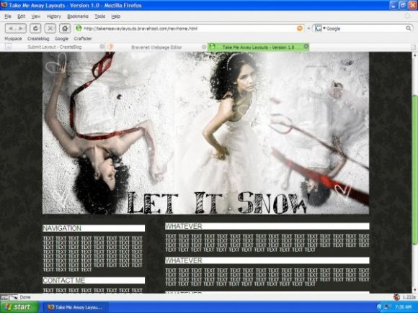Open the Tools menu
Screen dimensions: 418x313
(100, 17)
